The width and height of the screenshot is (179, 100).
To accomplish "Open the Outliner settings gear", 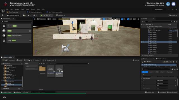I will [x=177, y=22].
